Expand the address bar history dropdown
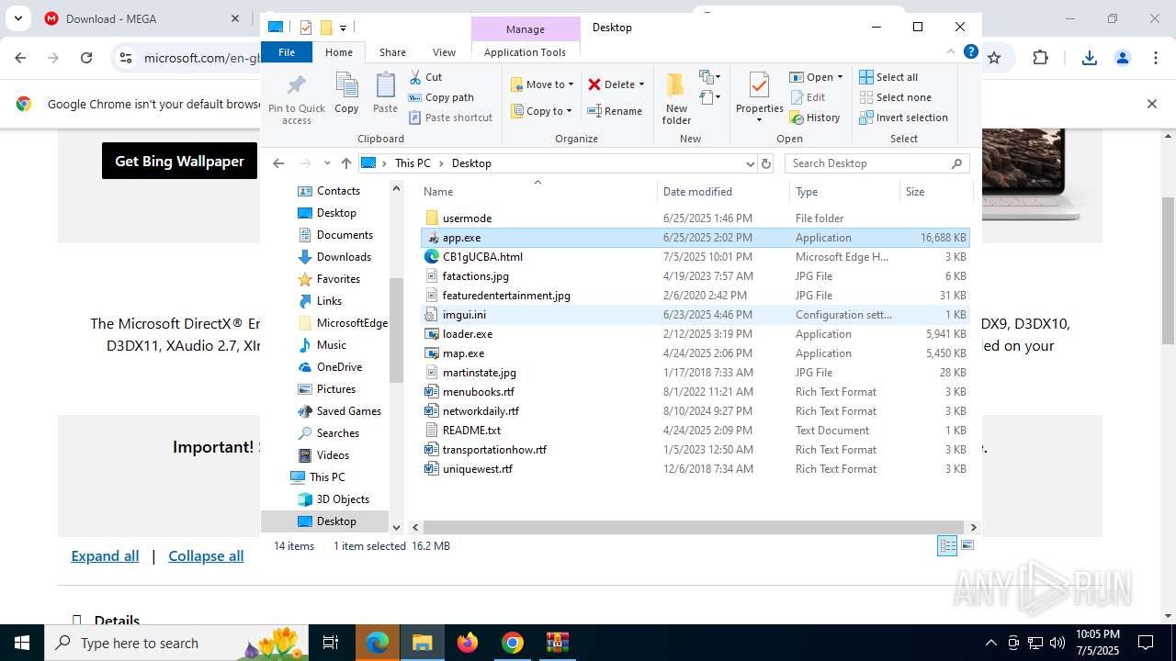The height and width of the screenshot is (661, 1176). (x=750, y=163)
